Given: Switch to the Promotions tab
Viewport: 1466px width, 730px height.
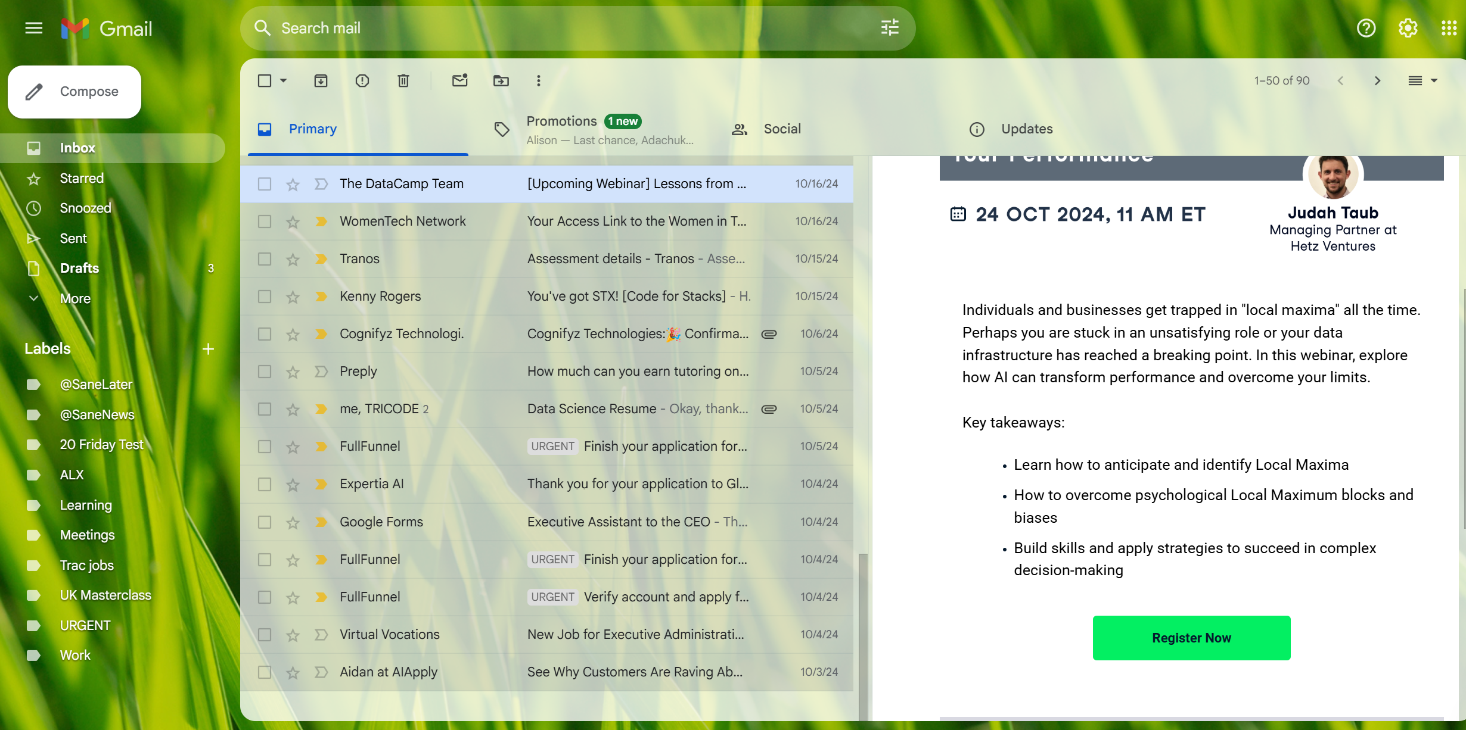Looking at the screenshot, I should click(x=595, y=129).
